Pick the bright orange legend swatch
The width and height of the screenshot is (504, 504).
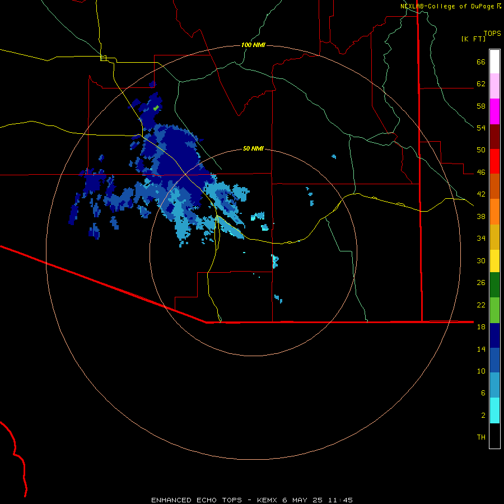tap(494, 212)
